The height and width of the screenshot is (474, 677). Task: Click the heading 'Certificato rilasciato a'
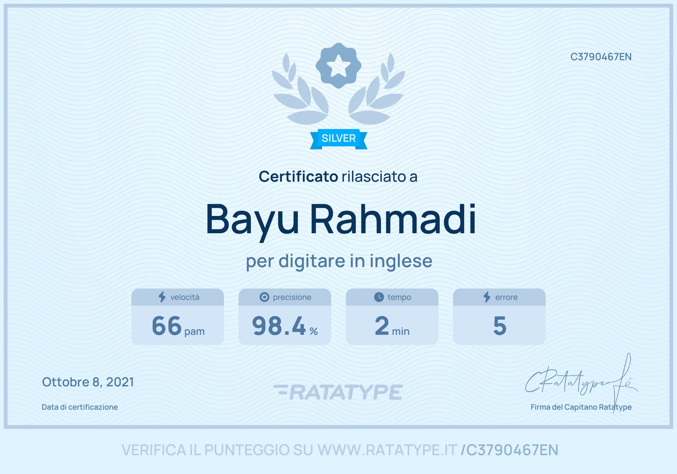[338, 176]
